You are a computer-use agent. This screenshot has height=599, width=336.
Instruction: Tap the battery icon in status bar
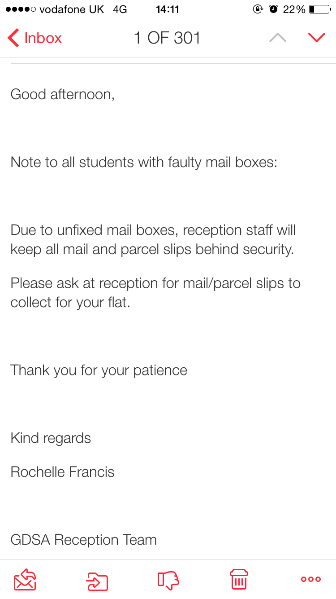pyautogui.click(x=319, y=9)
